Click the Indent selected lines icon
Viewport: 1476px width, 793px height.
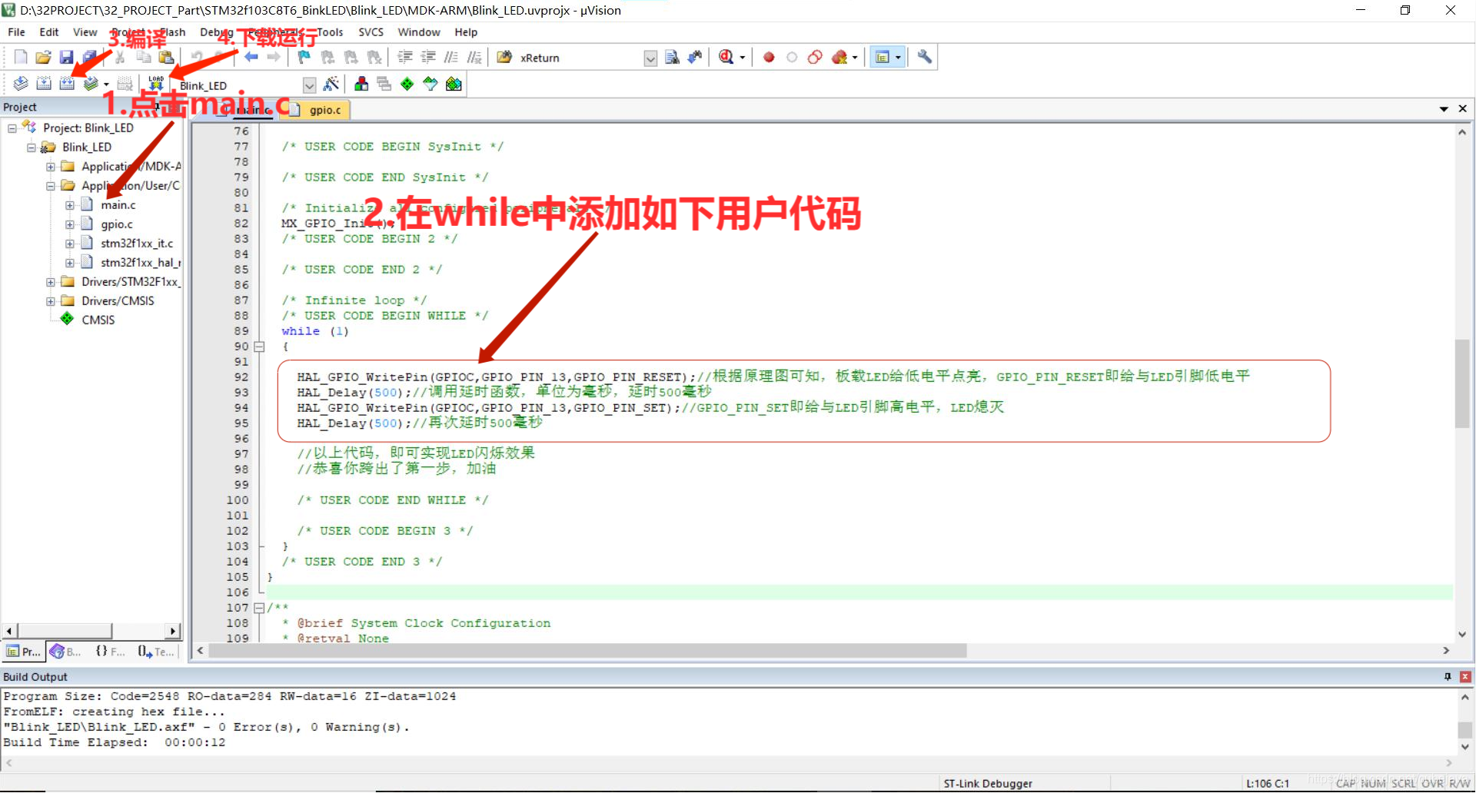pos(405,58)
